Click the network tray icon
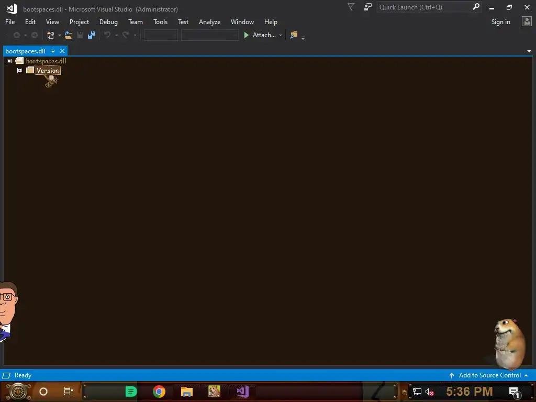The width and height of the screenshot is (536, 402). coord(417,392)
